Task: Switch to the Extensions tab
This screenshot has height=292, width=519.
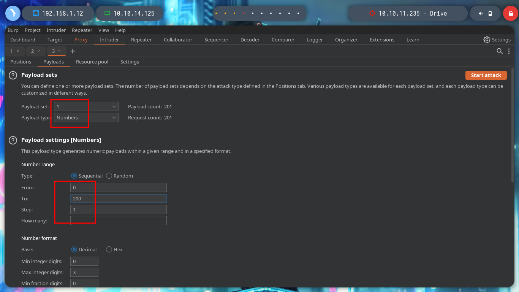Action: [x=382, y=40]
